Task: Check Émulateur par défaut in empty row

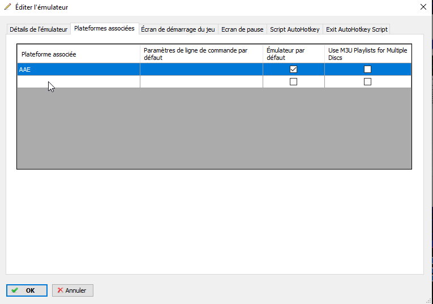Action: click(293, 82)
